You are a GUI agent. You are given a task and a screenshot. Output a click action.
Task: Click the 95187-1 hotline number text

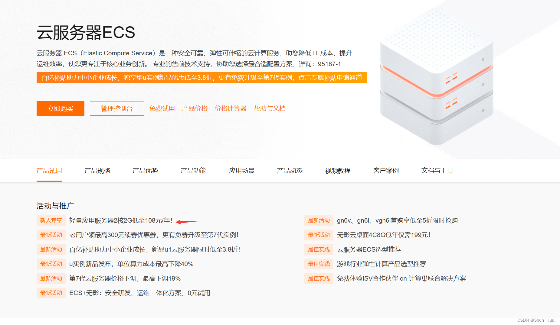point(329,64)
